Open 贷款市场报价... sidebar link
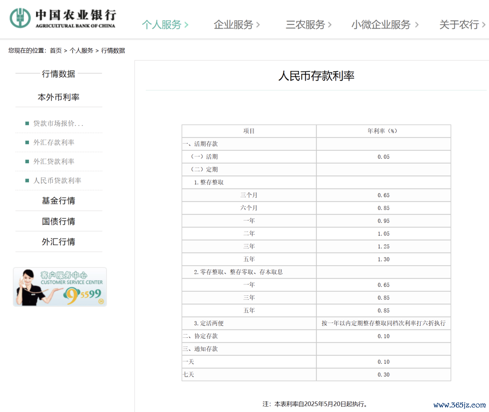The height and width of the screenshot is (412, 489). (x=58, y=123)
